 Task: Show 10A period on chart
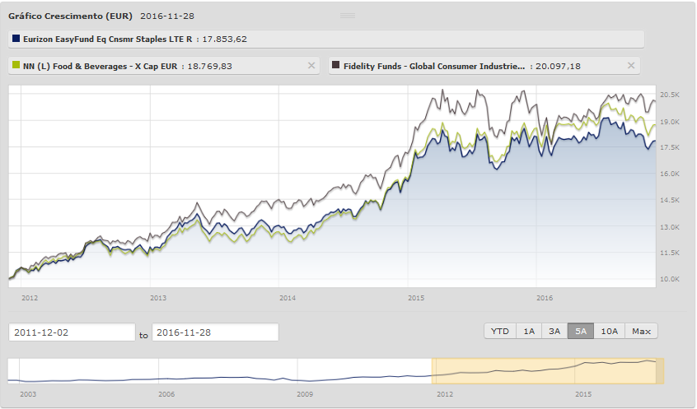(x=610, y=332)
